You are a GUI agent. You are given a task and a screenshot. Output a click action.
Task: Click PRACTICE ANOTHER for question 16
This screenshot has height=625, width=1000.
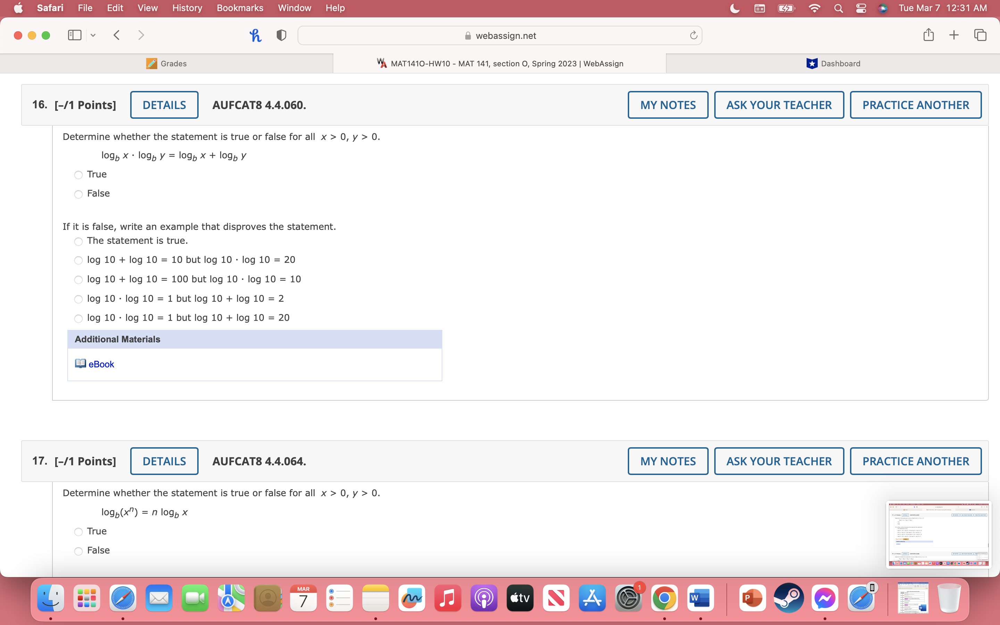pos(915,105)
